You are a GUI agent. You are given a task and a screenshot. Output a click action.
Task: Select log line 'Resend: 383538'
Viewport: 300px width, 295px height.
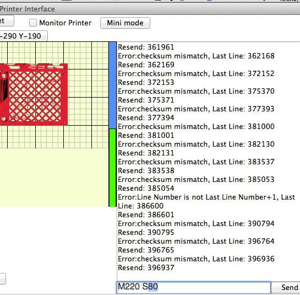(x=146, y=170)
